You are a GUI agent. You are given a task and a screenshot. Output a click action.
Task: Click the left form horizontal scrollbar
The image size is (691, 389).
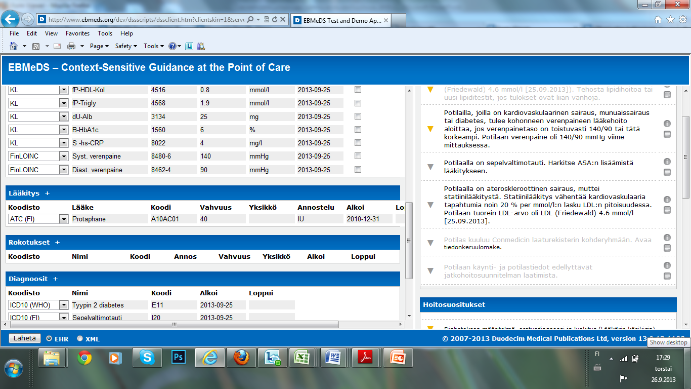pyautogui.click(x=175, y=325)
